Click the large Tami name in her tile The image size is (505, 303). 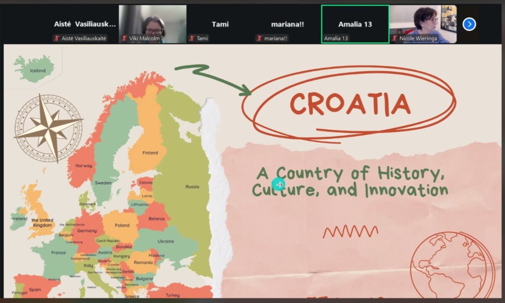pos(220,24)
